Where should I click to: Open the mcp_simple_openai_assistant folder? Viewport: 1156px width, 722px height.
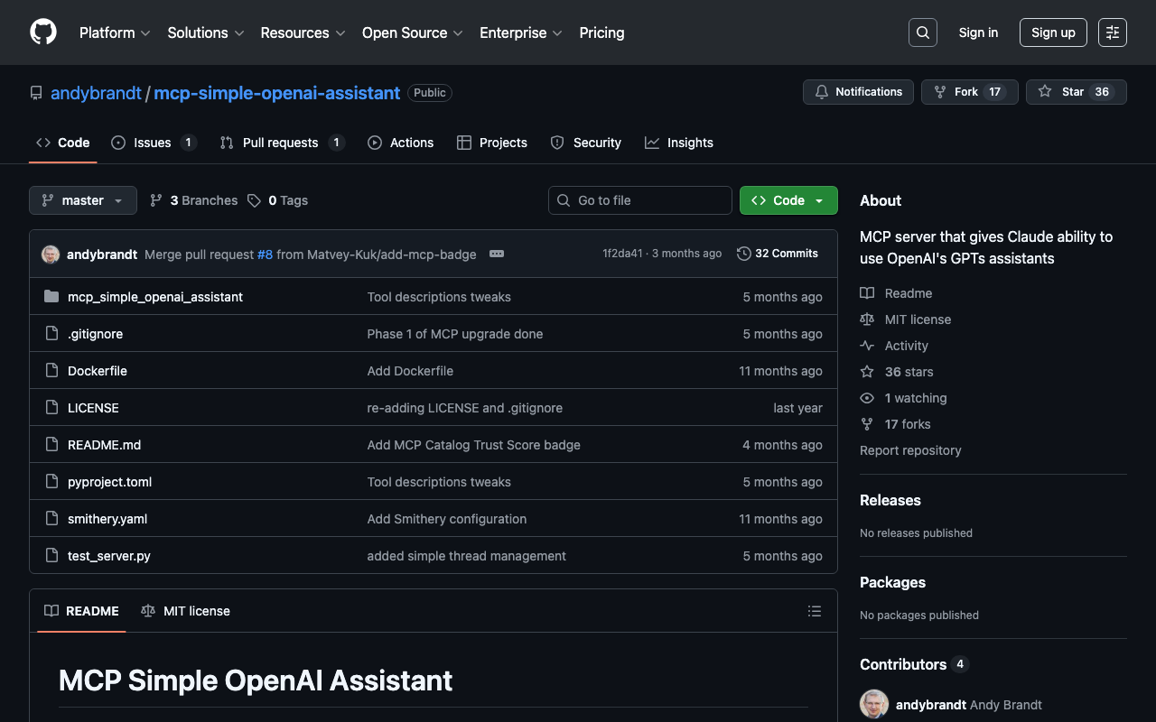(x=154, y=297)
